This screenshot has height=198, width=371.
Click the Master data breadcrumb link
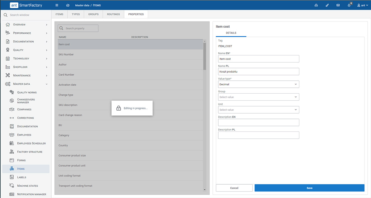[x=82, y=5]
